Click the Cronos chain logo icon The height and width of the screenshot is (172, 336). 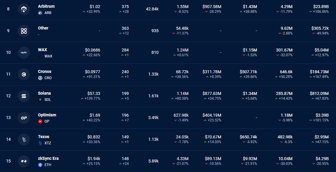click(24, 74)
